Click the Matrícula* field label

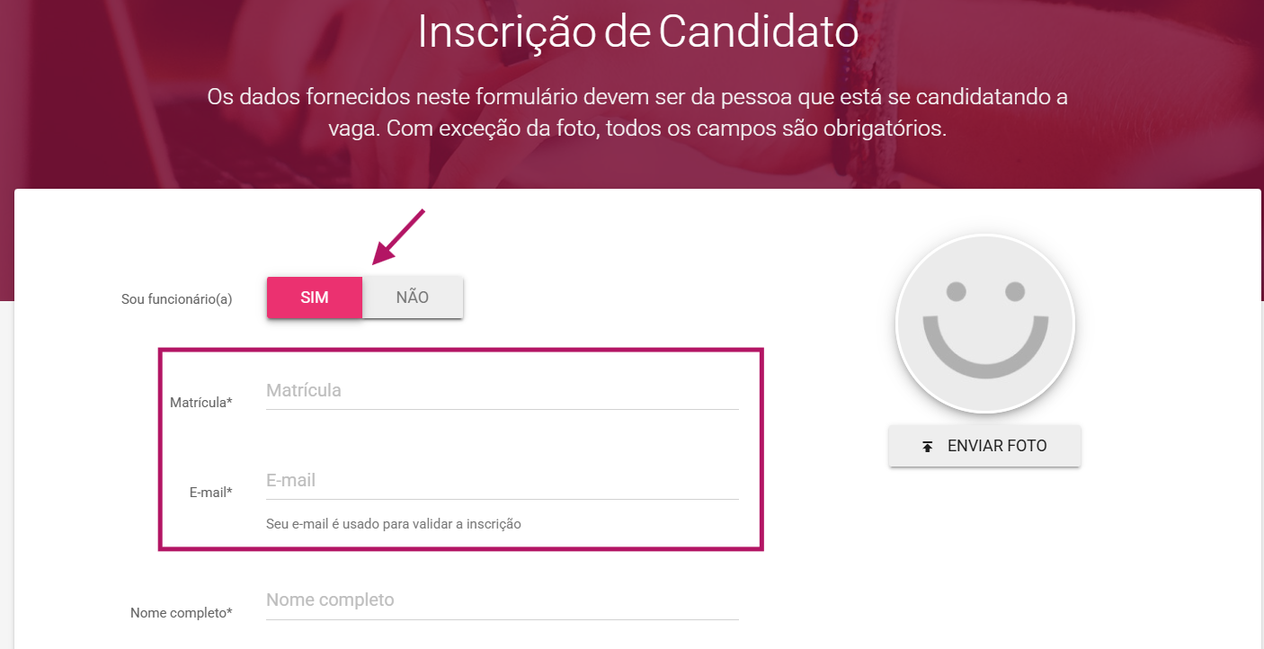click(x=201, y=403)
